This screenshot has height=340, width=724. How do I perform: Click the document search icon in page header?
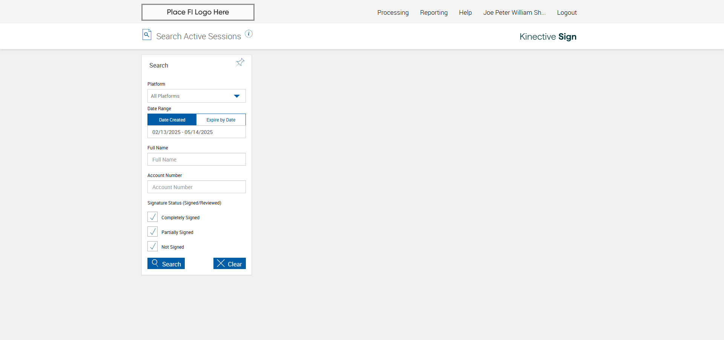[x=147, y=35]
